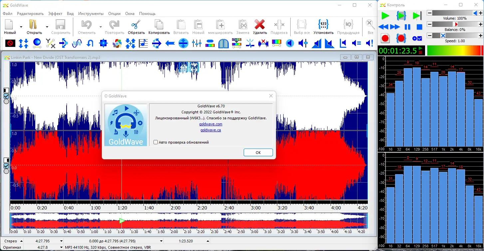Click the blue left arrow reverse effect icon
The image size is (484, 251).
coord(170,43)
